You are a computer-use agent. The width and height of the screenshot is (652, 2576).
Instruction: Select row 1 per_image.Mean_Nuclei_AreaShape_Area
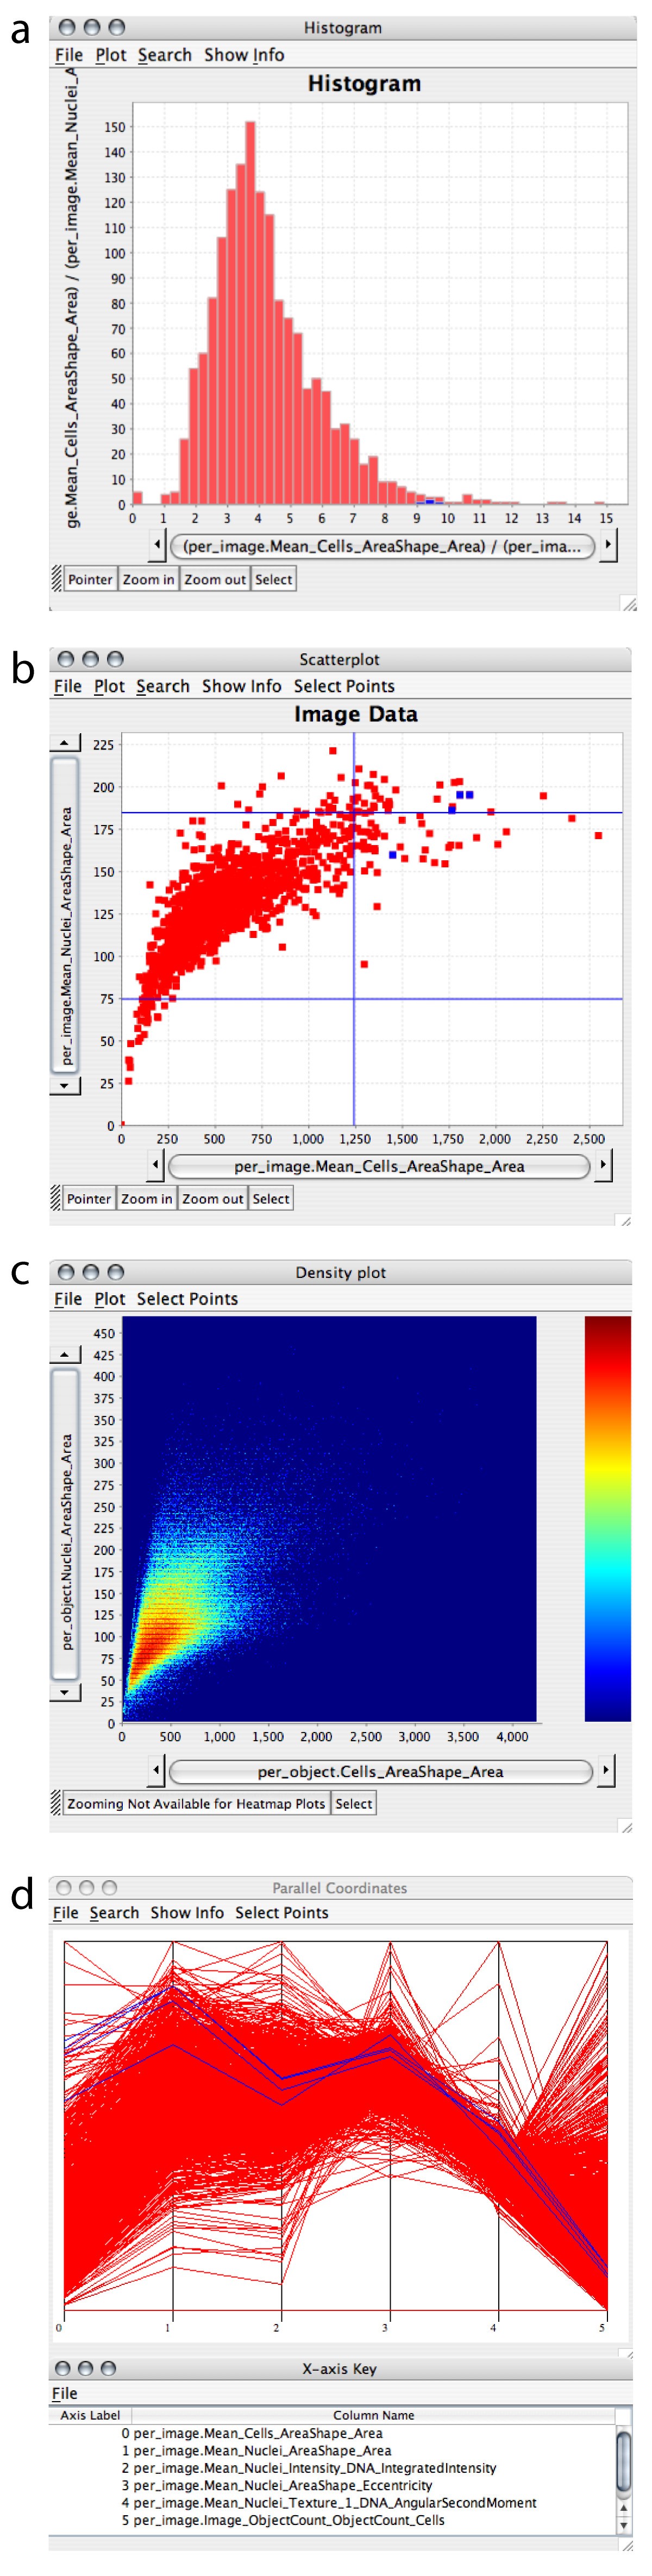point(332,2451)
